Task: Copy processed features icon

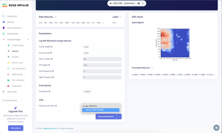Action: click(x=152, y=68)
